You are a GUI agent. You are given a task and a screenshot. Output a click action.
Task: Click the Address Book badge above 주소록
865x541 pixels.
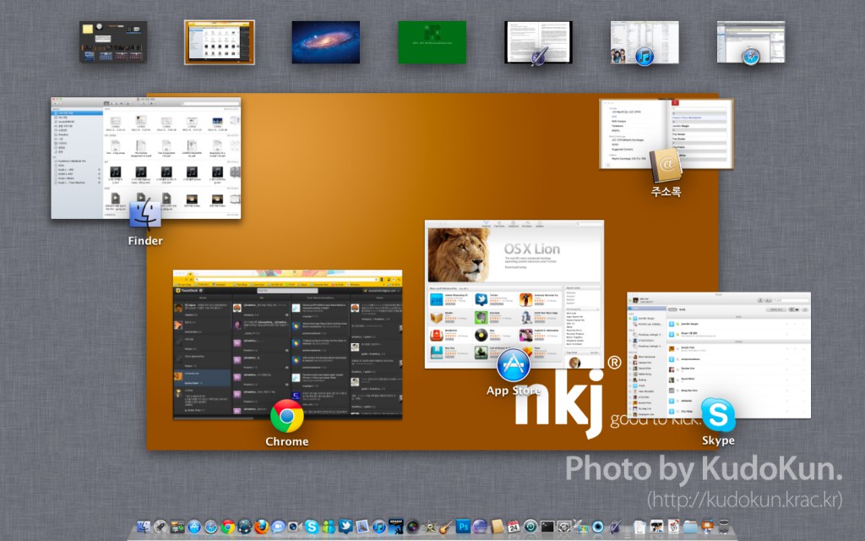tap(666, 165)
